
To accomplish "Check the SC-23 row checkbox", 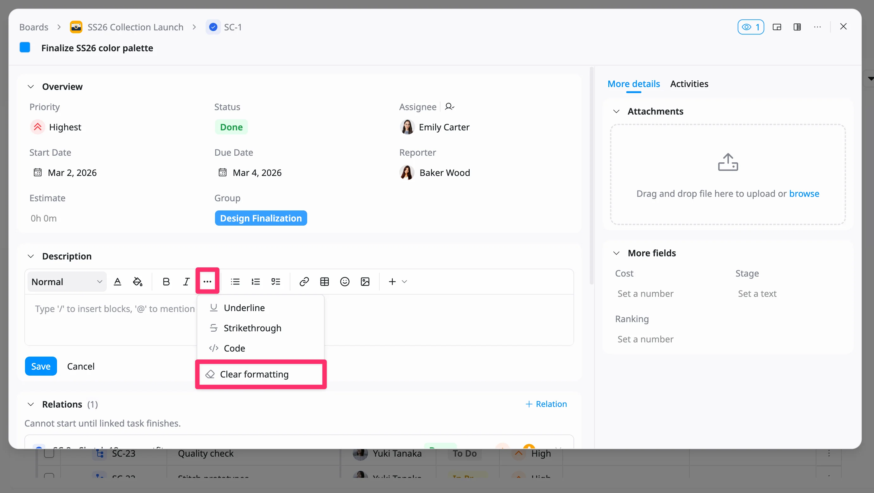I will [x=49, y=453].
